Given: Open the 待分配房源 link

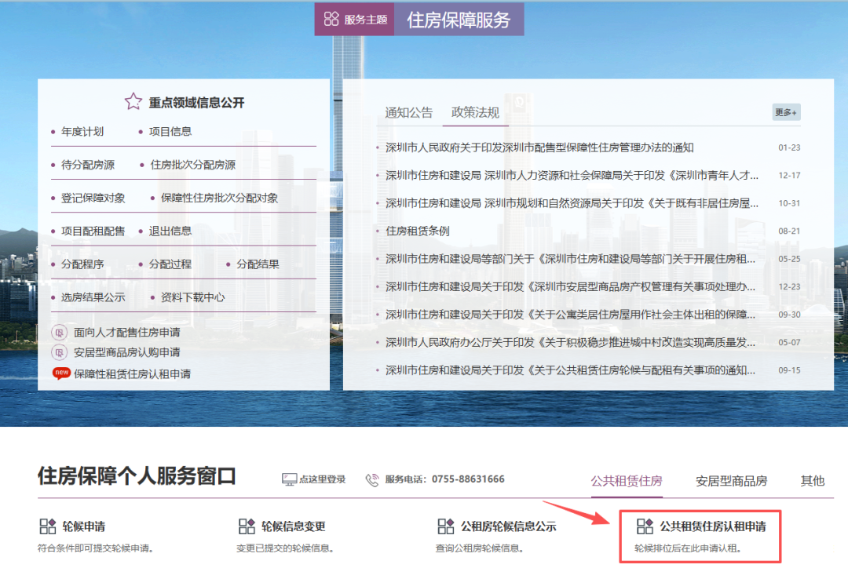Looking at the screenshot, I should (x=88, y=165).
